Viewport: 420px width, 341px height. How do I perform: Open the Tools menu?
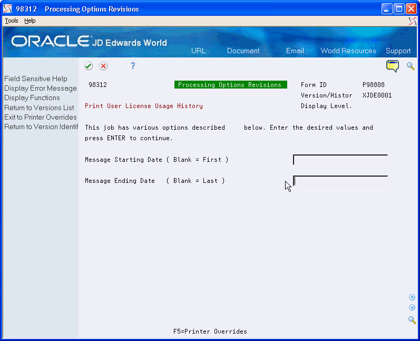[x=12, y=21]
